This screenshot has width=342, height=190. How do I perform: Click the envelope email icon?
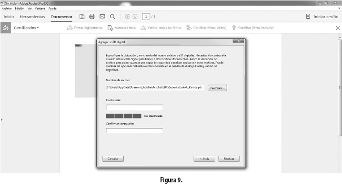[x=102, y=17]
